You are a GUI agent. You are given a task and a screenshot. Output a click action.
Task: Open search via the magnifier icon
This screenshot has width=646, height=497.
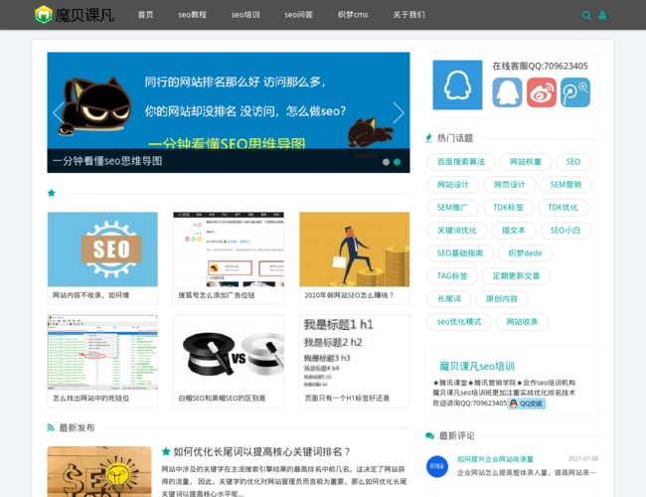point(586,15)
